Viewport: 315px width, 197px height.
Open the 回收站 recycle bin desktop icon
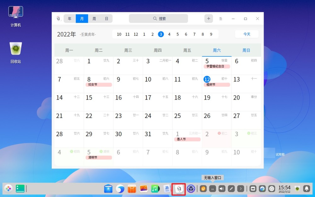click(16, 53)
